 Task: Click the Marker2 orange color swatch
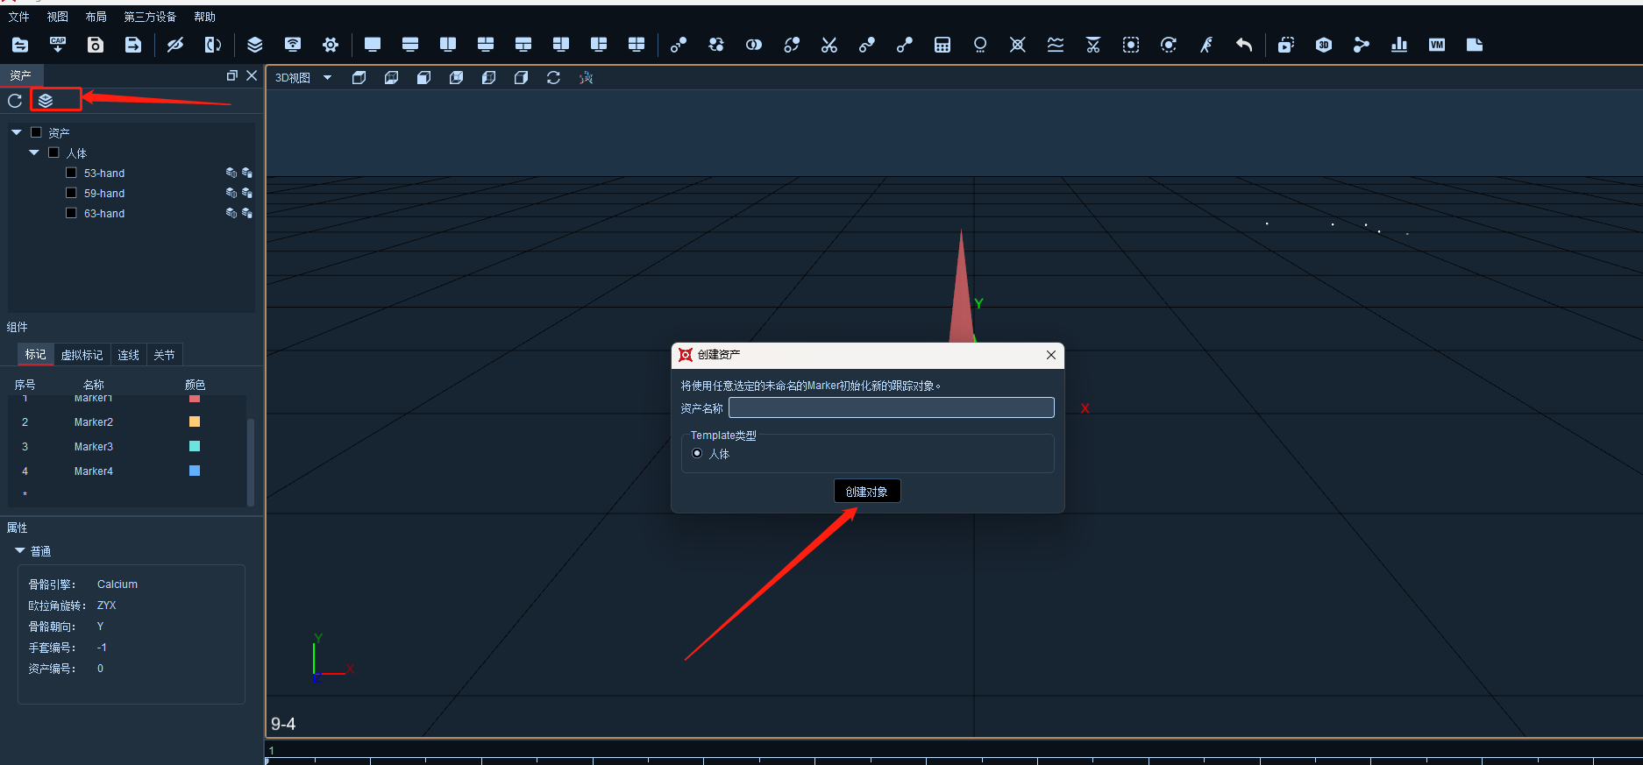click(195, 421)
